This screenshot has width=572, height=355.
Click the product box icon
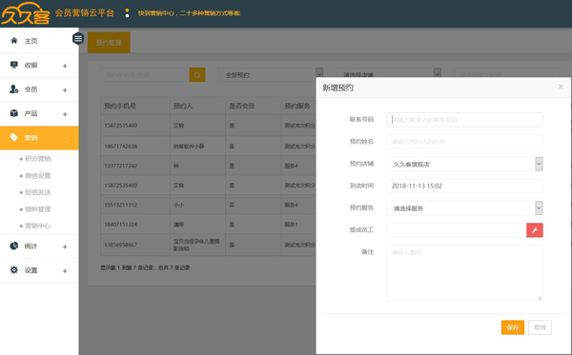[x=14, y=113]
